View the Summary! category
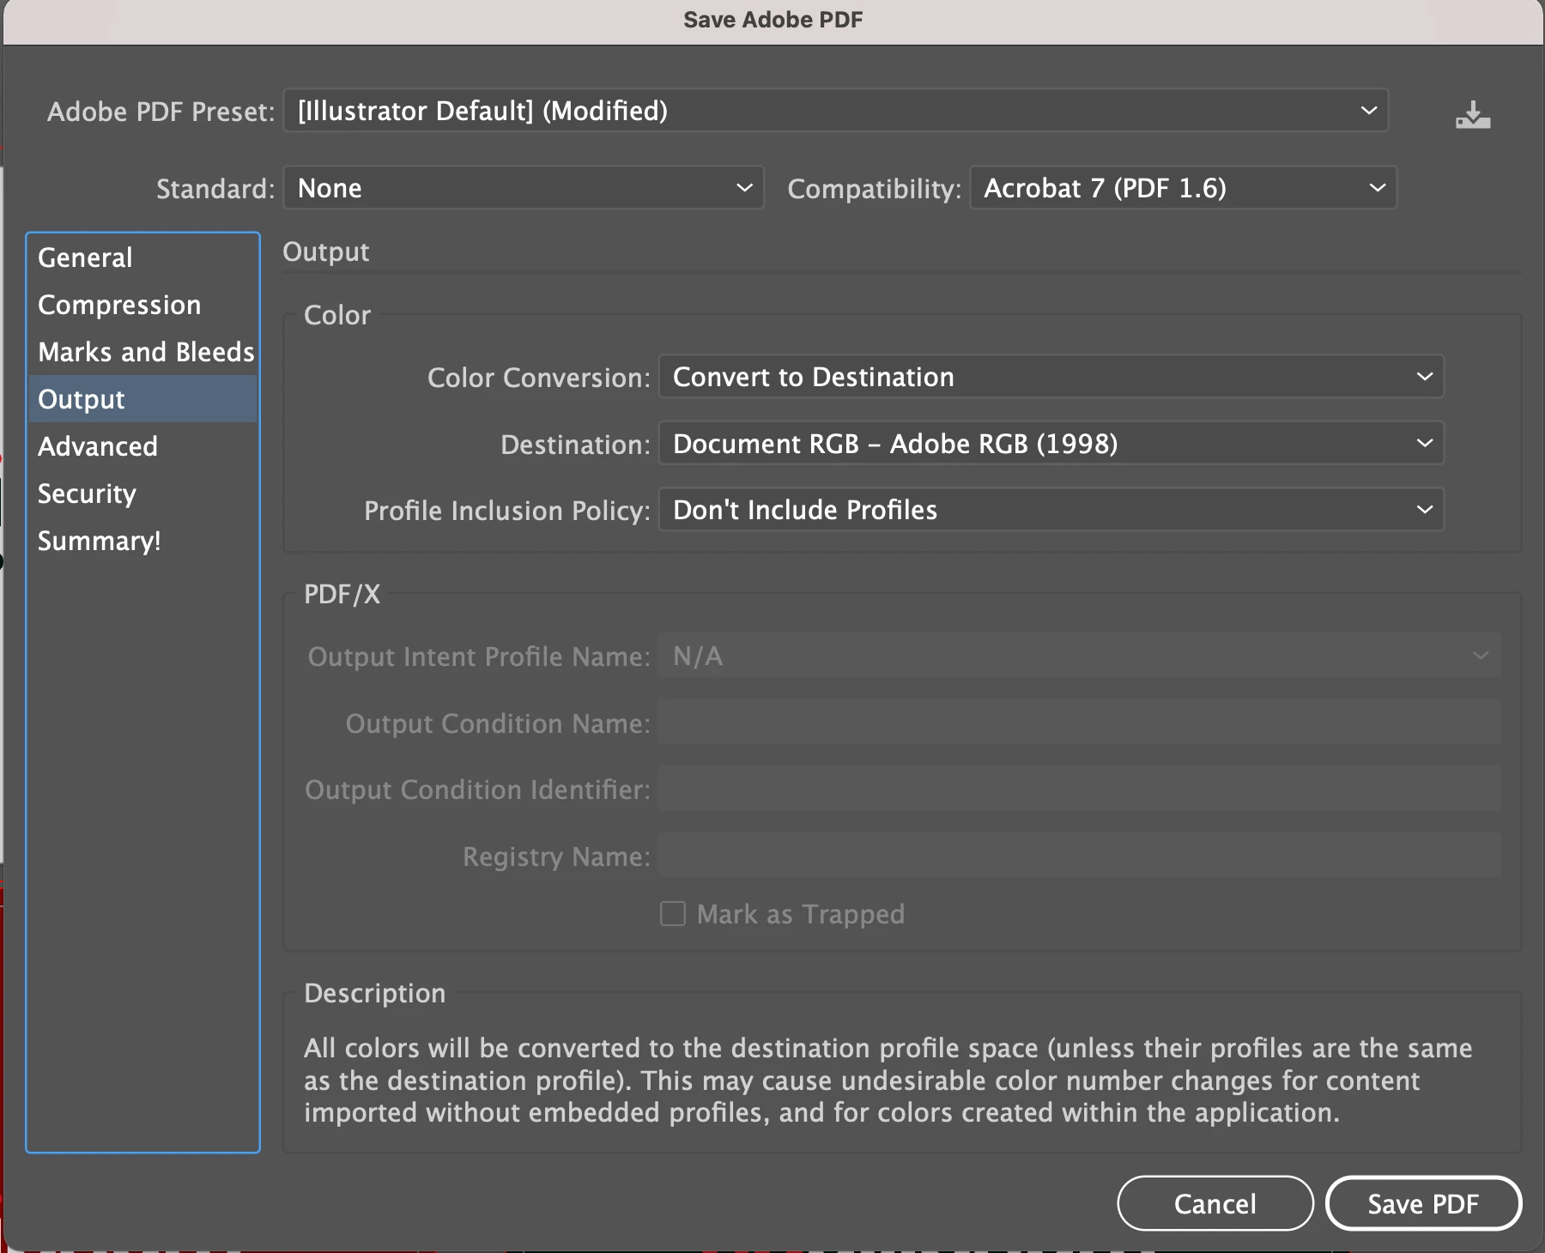The width and height of the screenshot is (1545, 1253). (x=142, y=541)
